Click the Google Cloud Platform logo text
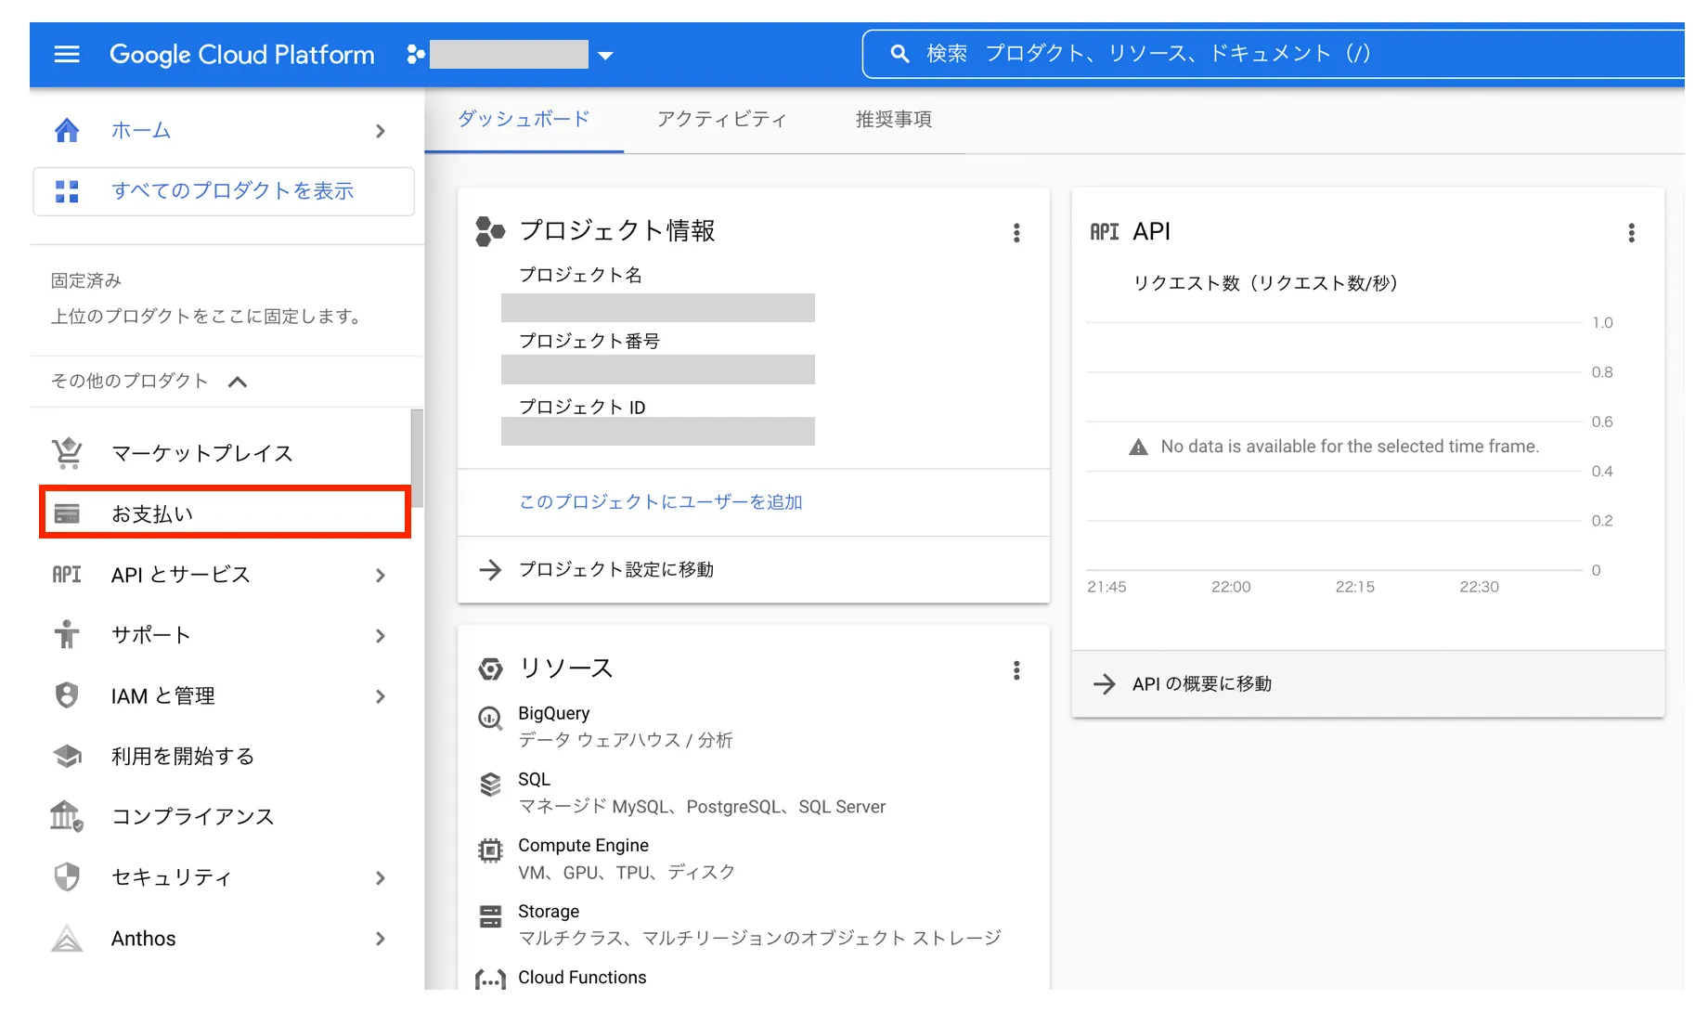 click(x=242, y=55)
